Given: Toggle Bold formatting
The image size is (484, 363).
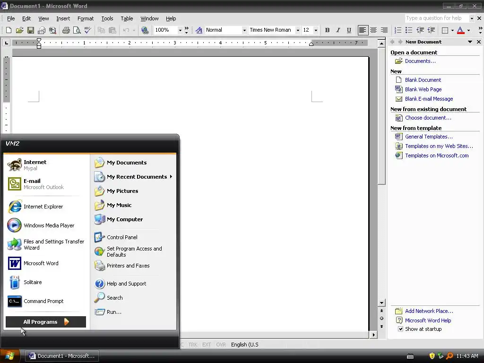Looking at the screenshot, I should click(x=327, y=30).
